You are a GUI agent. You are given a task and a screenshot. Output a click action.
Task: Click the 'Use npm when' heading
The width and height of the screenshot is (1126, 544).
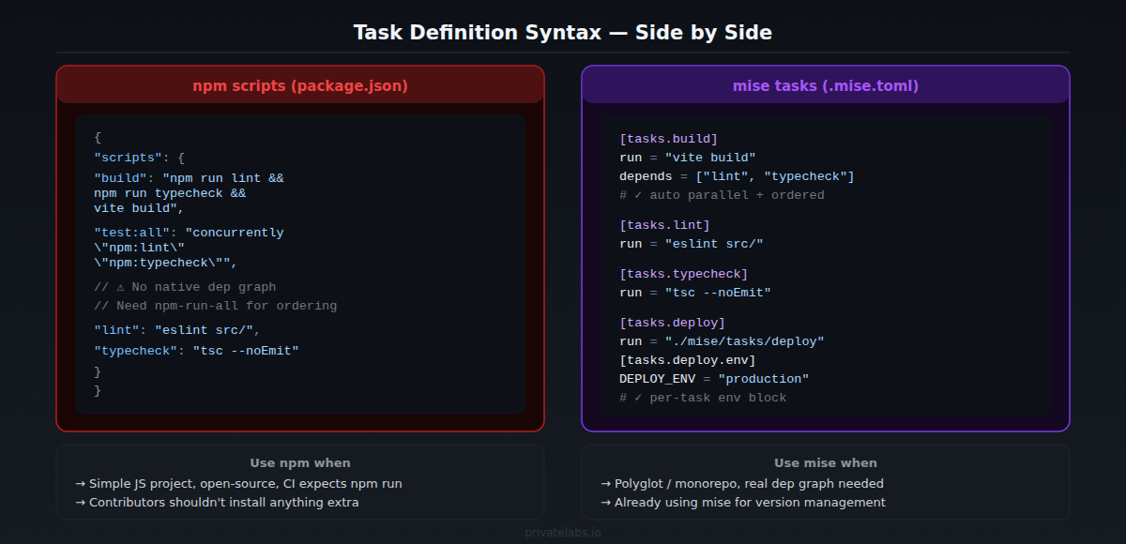tap(300, 462)
